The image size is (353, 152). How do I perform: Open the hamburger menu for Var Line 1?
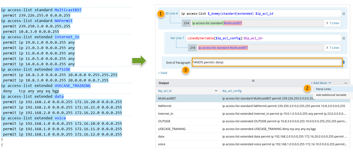[x=343, y=38]
